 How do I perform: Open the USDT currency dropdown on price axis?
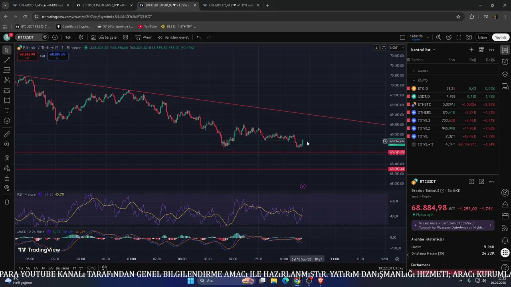click(397, 48)
